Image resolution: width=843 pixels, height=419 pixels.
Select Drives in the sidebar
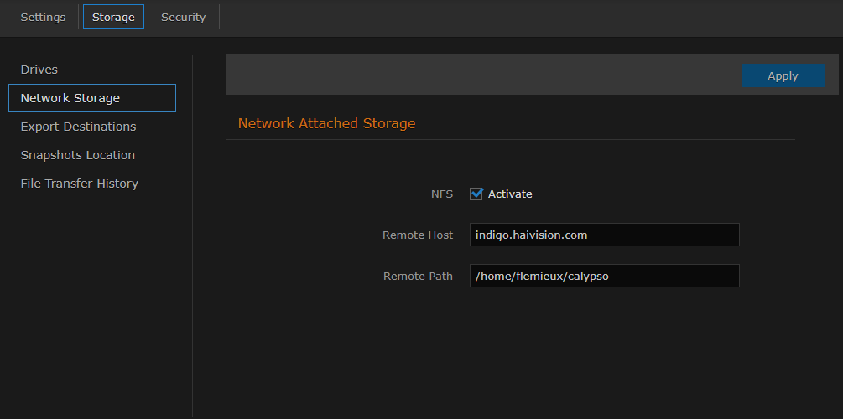pyautogui.click(x=39, y=70)
